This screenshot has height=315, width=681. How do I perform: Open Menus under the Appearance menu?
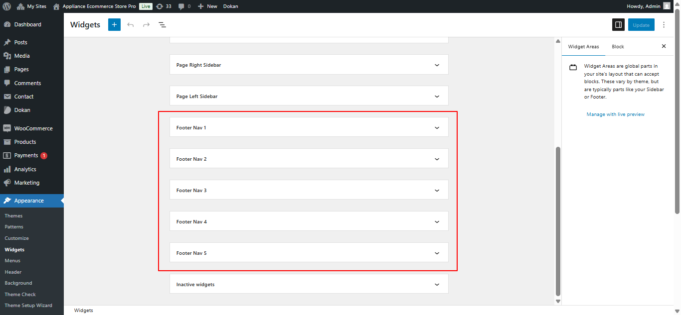[12, 260]
